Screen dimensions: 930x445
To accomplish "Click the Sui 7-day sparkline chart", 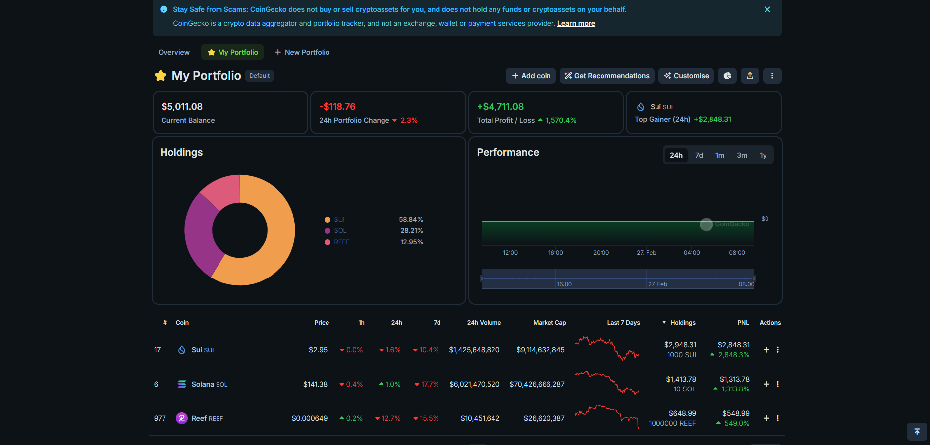I will pyautogui.click(x=607, y=348).
